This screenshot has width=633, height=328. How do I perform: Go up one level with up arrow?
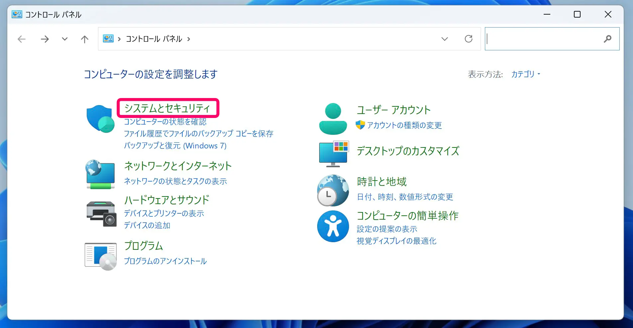click(x=85, y=39)
